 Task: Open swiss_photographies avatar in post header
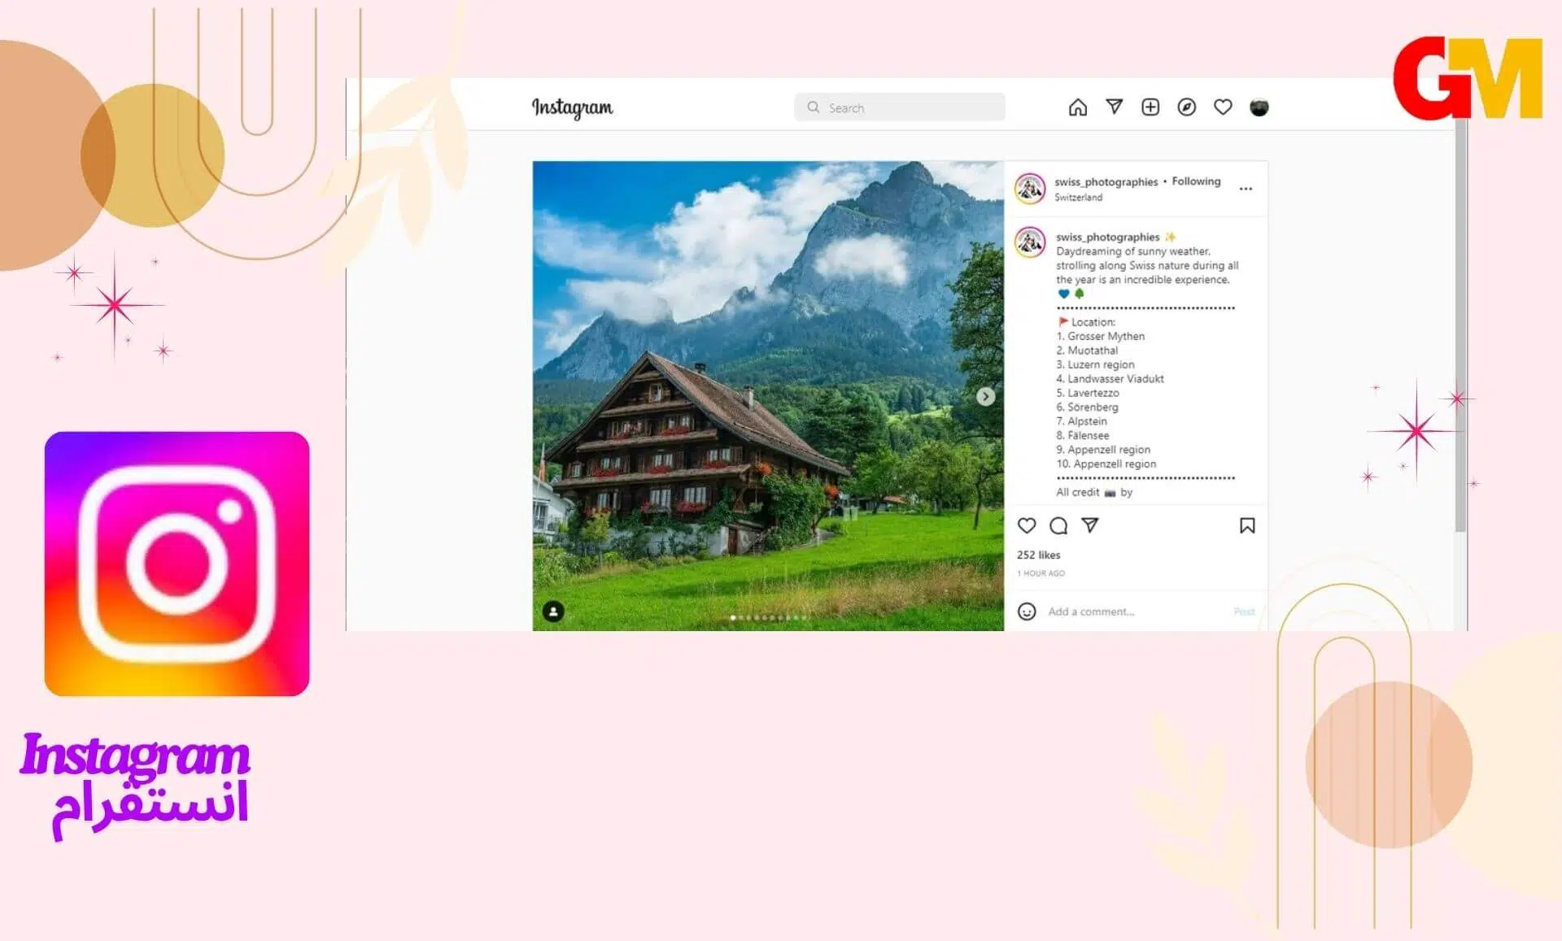pyautogui.click(x=1030, y=189)
